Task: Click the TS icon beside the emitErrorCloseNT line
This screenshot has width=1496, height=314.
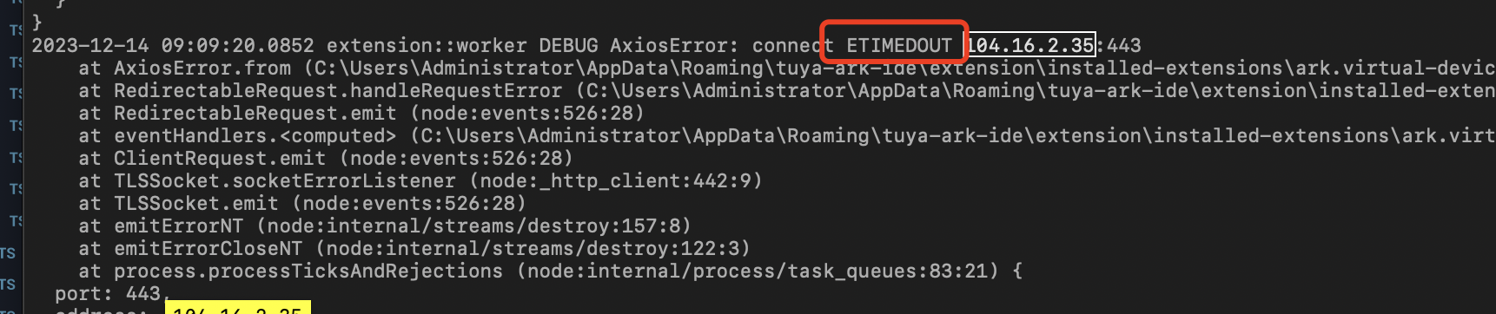Action: 8,252
